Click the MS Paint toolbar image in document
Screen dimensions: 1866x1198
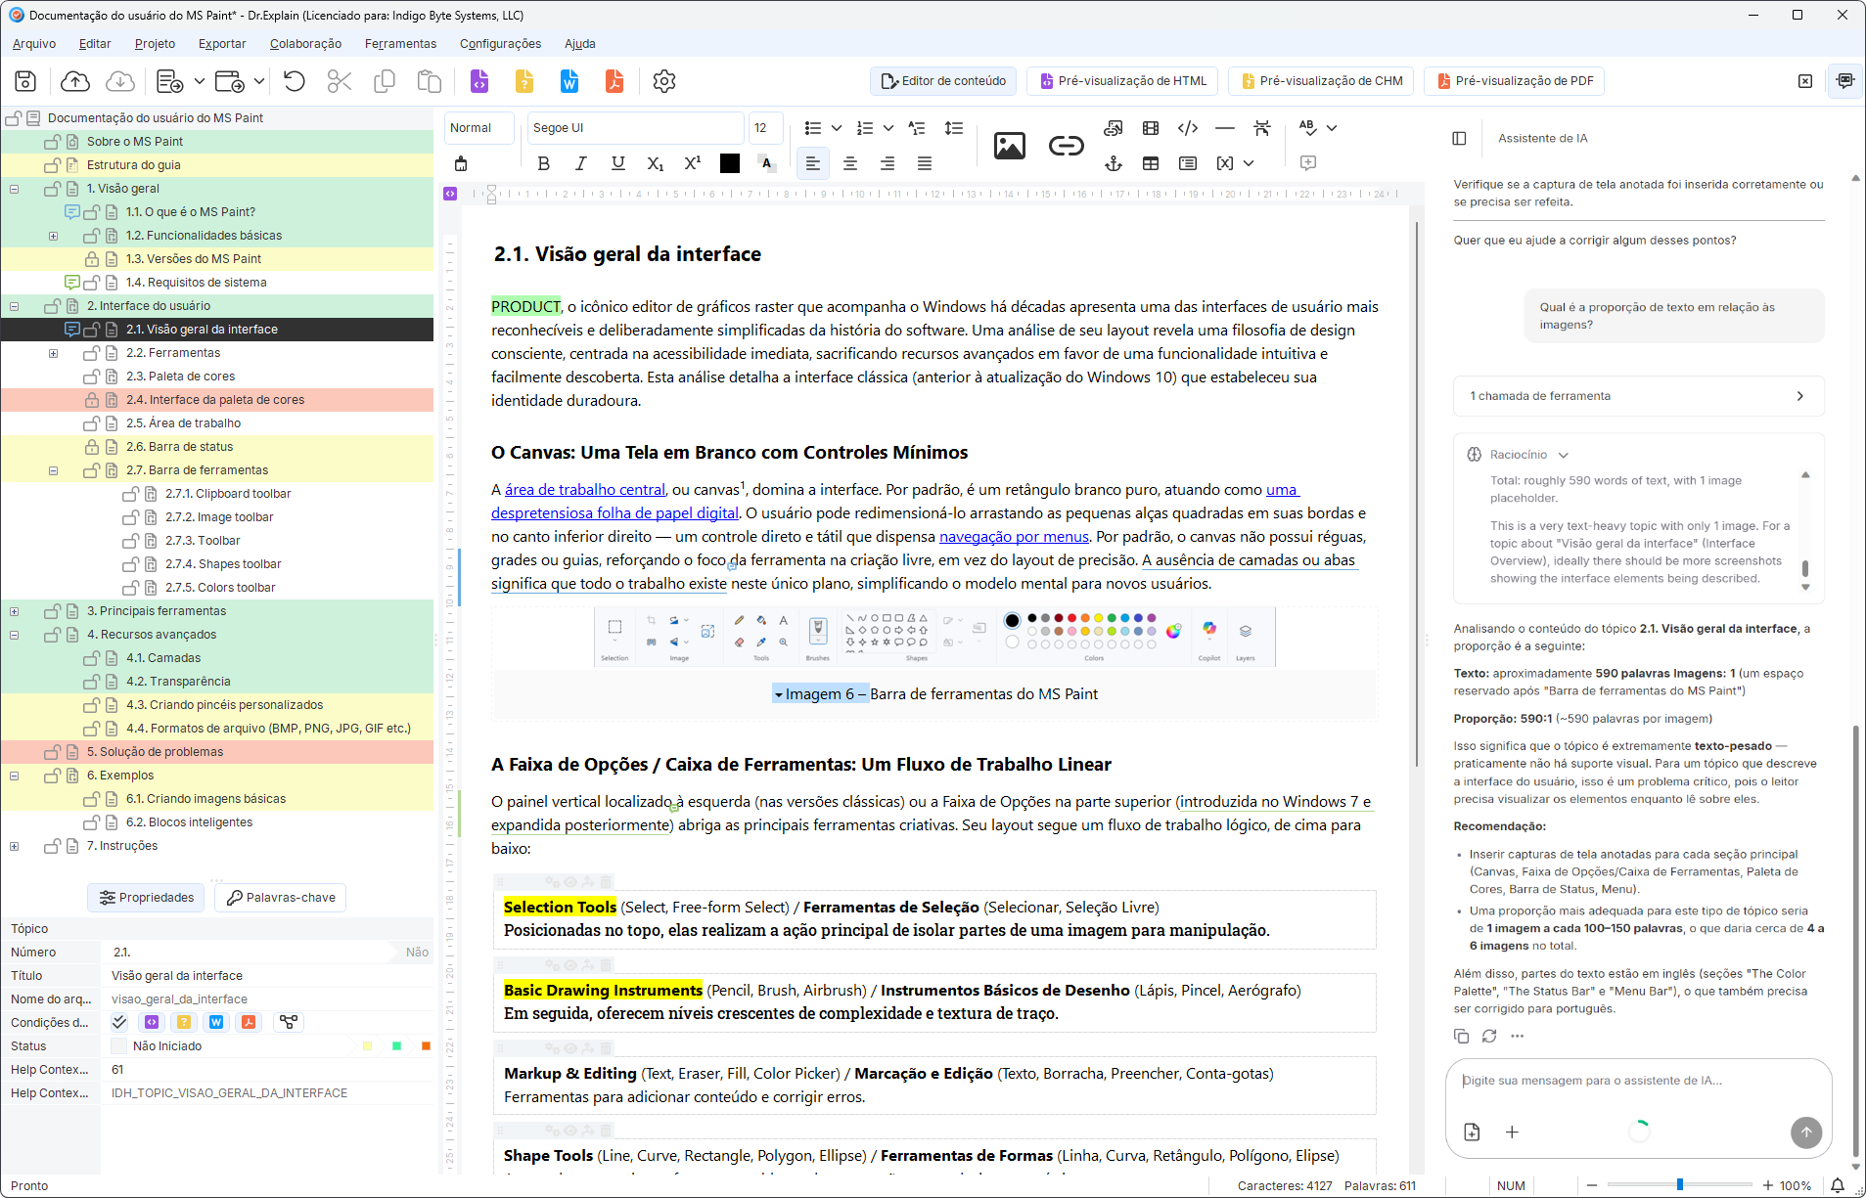pyautogui.click(x=934, y=637)
